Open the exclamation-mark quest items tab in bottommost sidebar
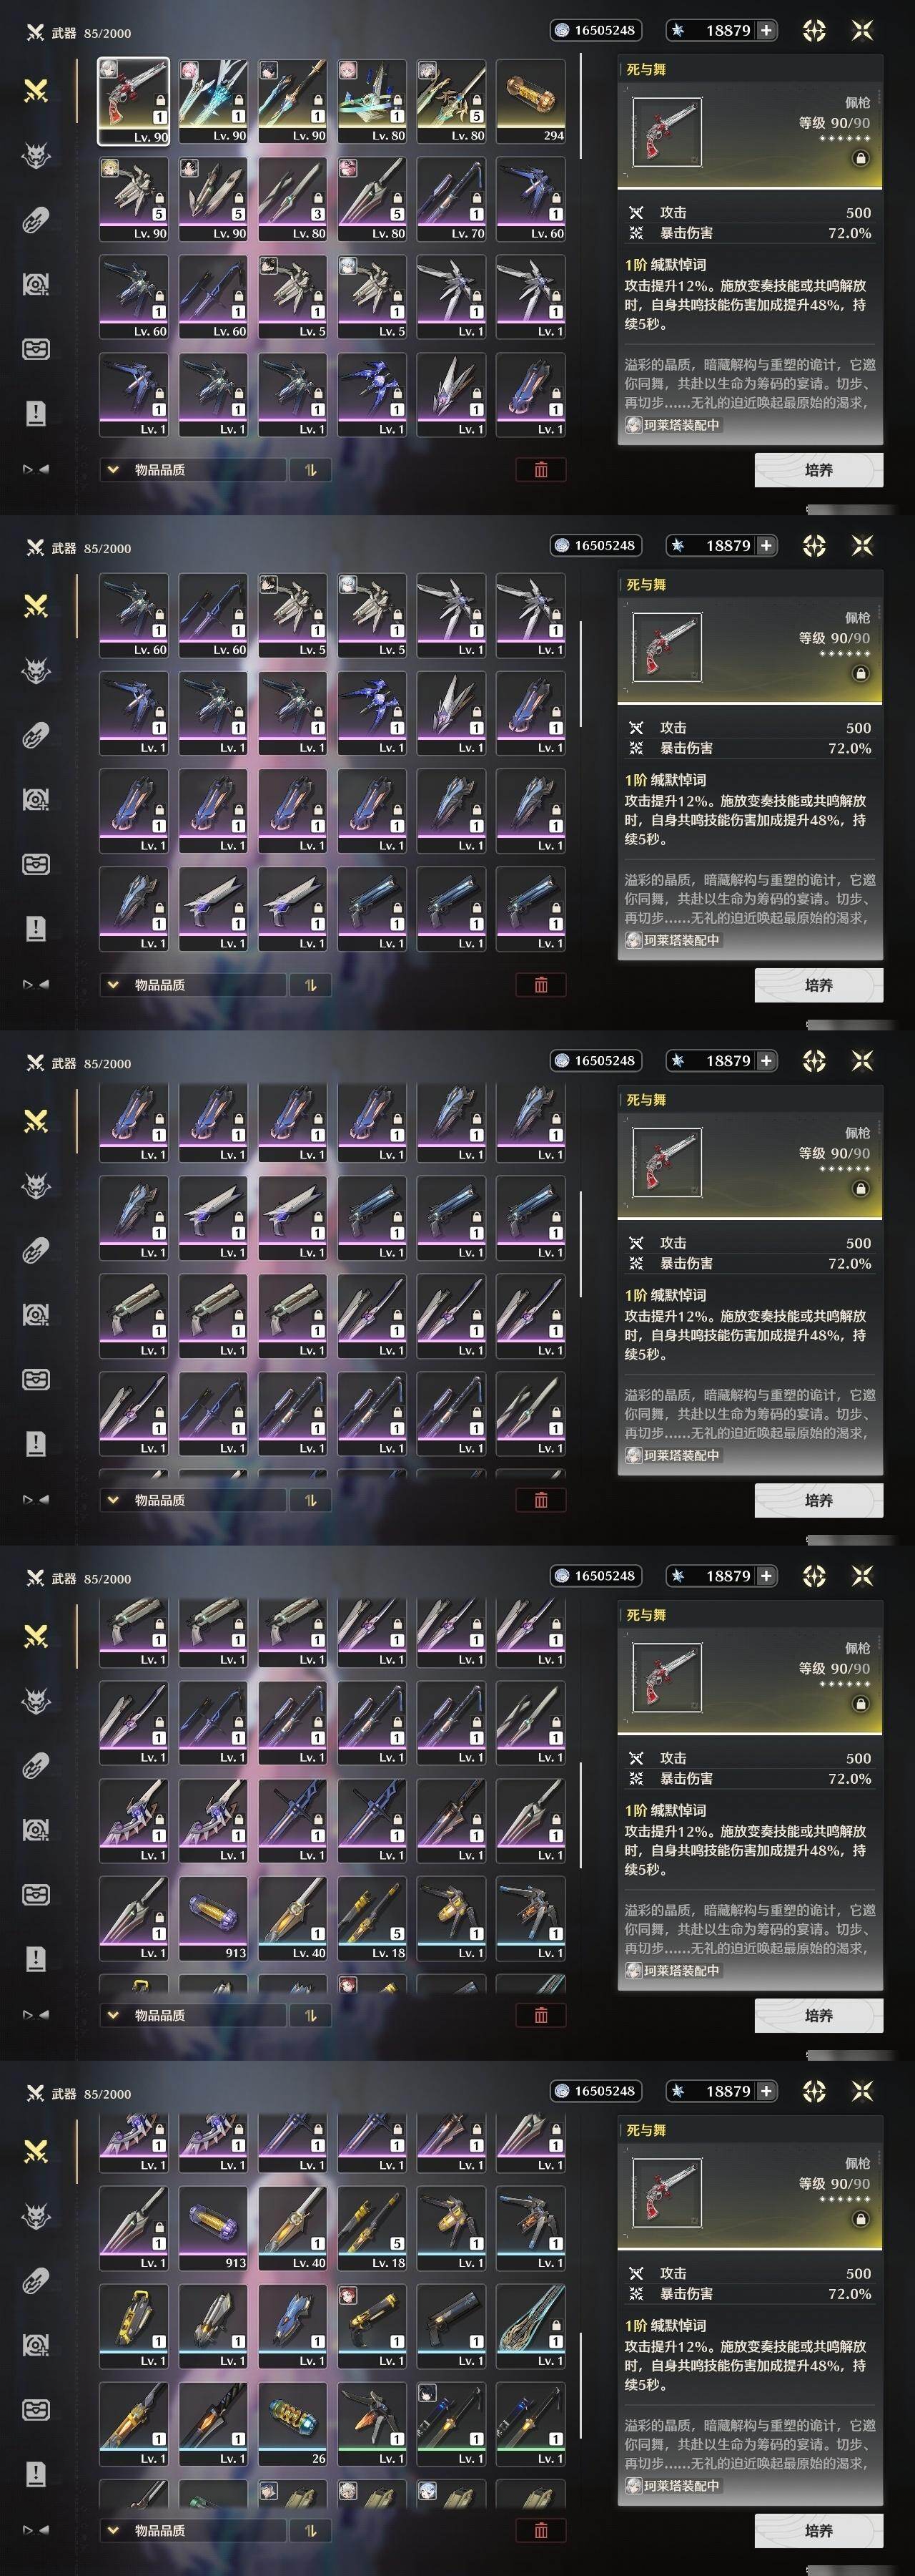The width and height of the screenshot is (915, 2576). coord(36,2474)
